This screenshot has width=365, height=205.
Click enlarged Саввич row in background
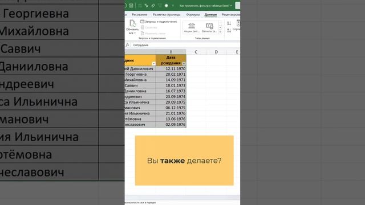(x=49, y=48)
